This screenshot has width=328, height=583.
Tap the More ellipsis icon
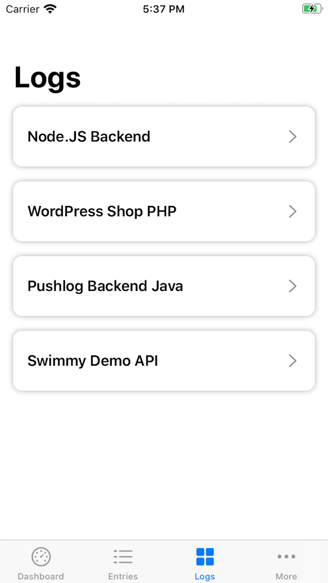286,556
